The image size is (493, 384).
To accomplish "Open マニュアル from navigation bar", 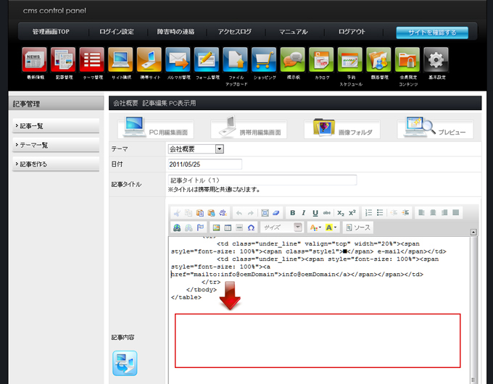I will [293, 32].
